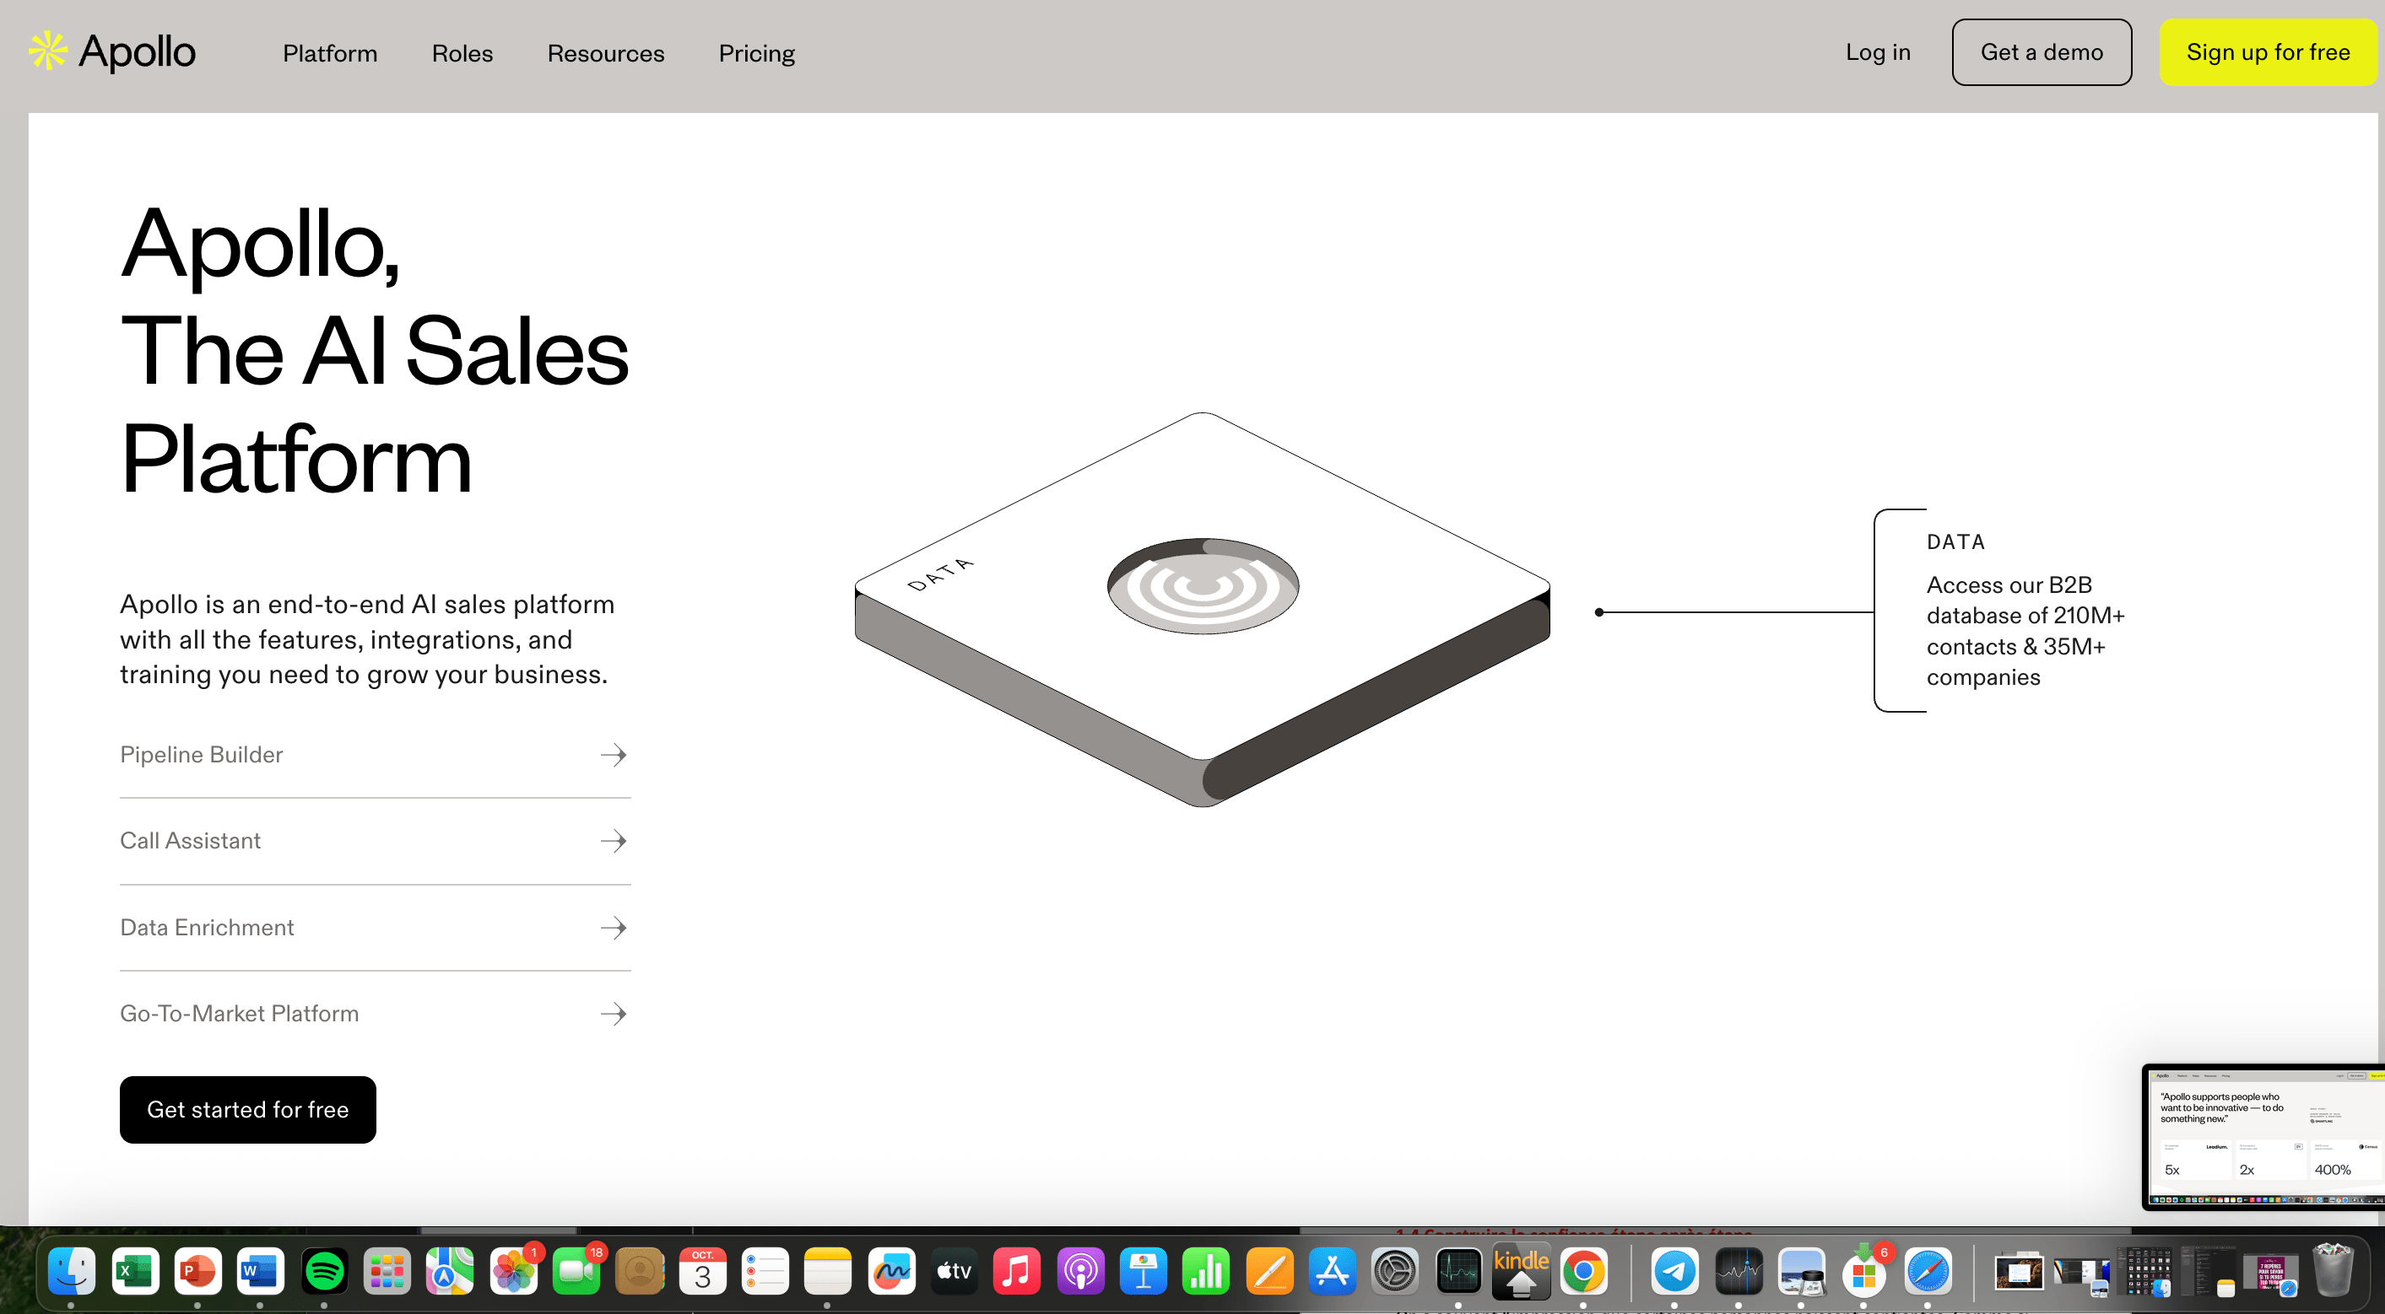Expand Data Enrichment arrow row
This screenshot has height=1314, width=2385.
tap(613, 927)
